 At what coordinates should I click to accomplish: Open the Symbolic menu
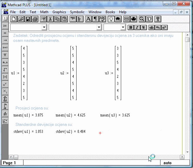[77, 12]
